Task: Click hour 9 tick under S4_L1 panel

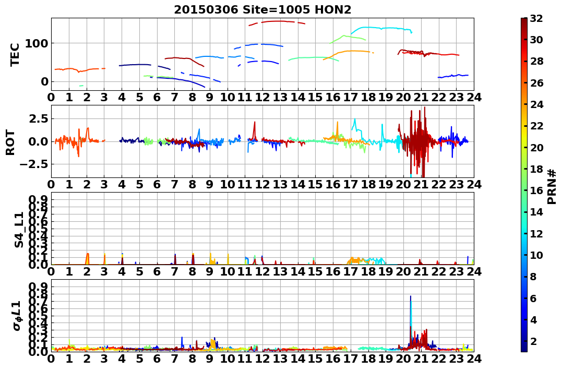Action: tap(210, 271)
